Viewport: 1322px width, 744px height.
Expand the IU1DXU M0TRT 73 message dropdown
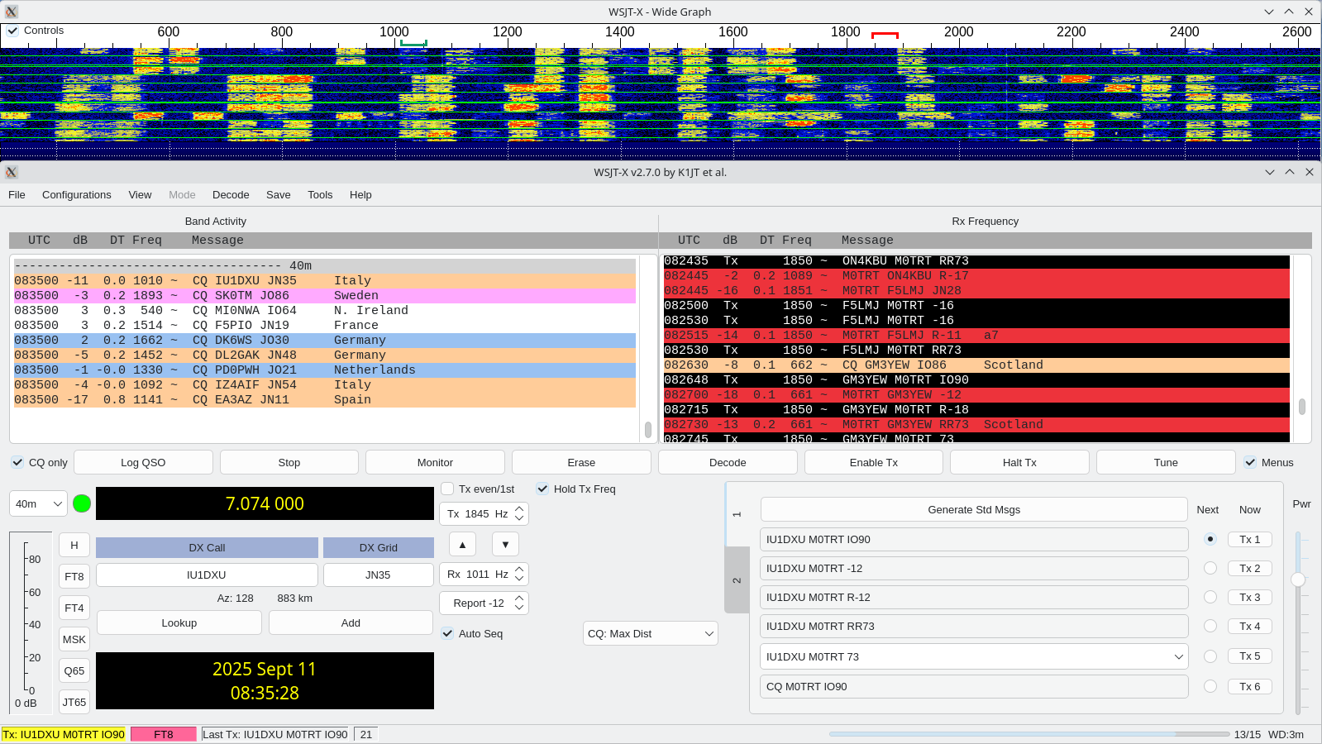coord(1179,656)
